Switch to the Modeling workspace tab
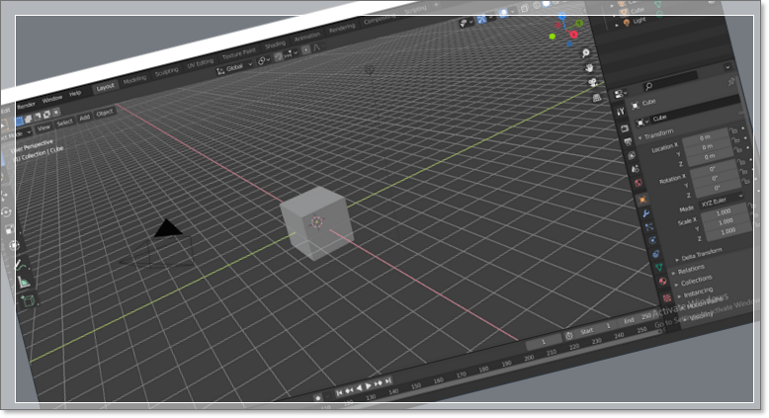769x418 pixels. click(x=134, y=80)
